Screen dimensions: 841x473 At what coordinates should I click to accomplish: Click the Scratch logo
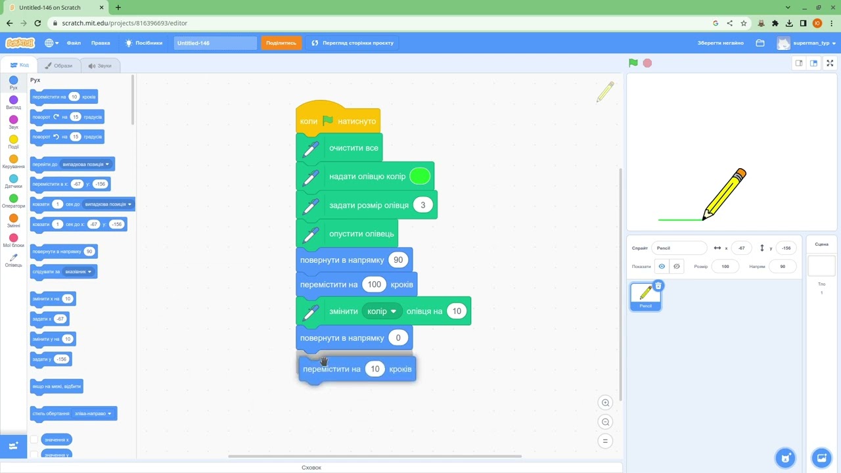point(20,43)
